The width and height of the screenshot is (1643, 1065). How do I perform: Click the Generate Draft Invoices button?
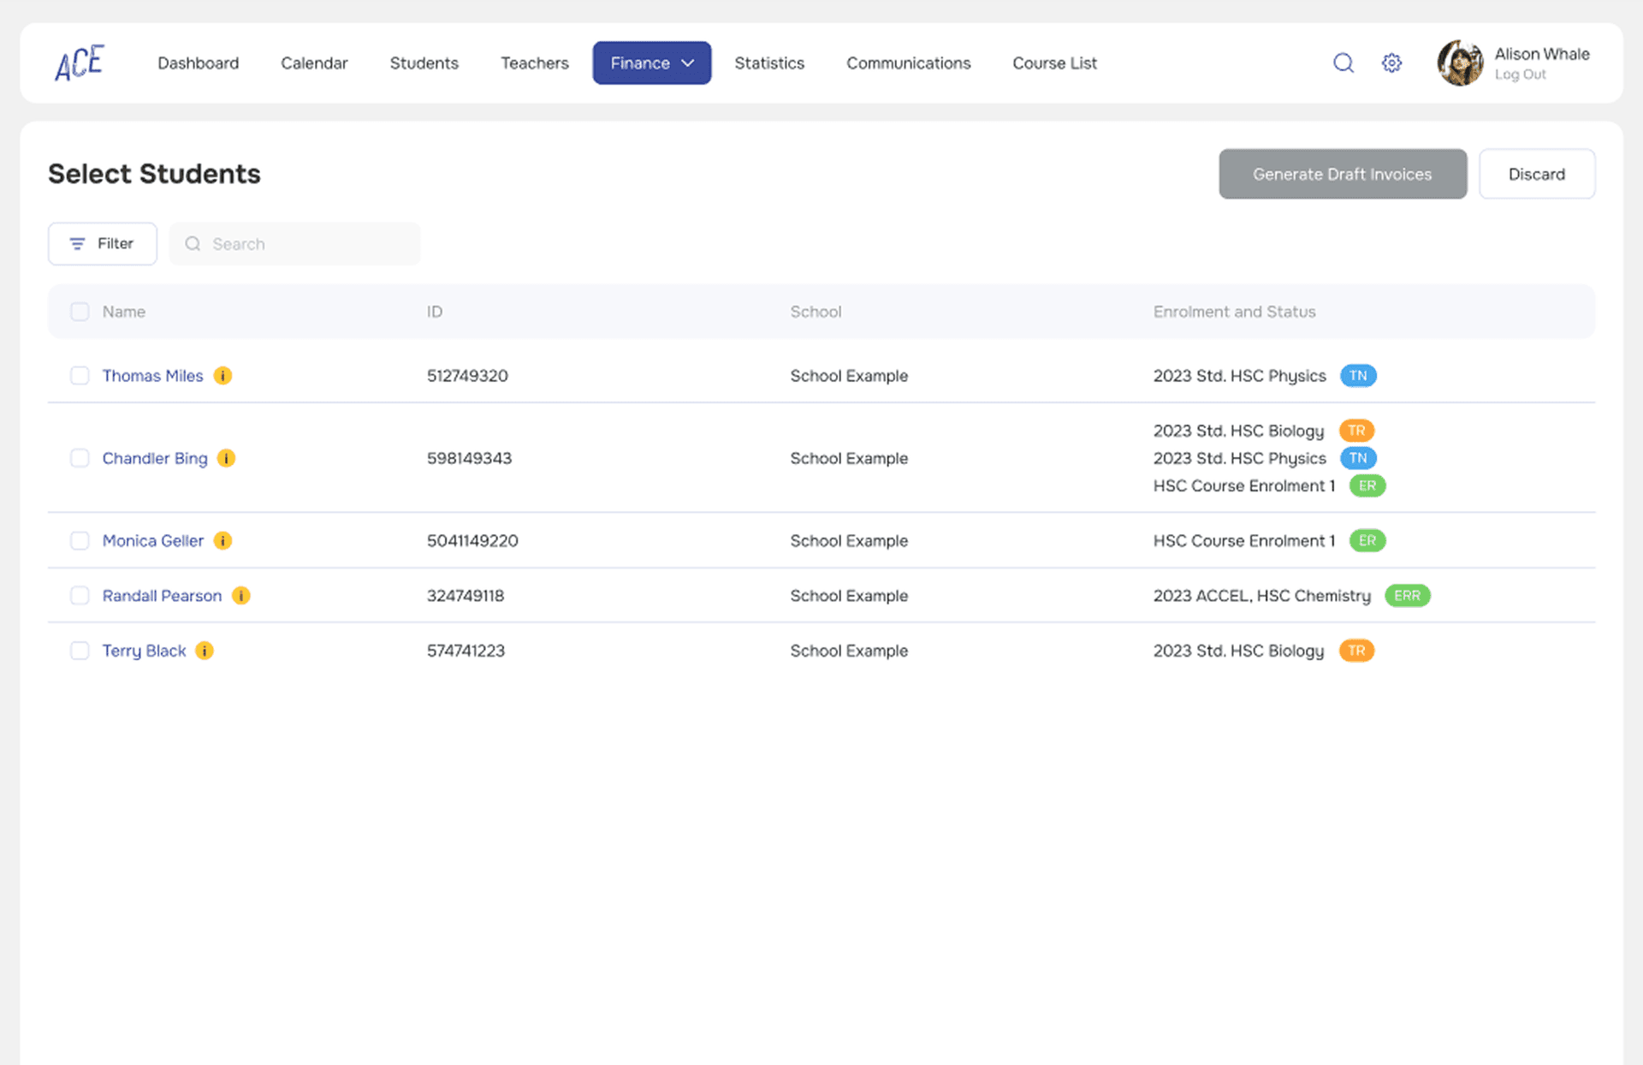pyautogui.click(x=1343, y=174)
